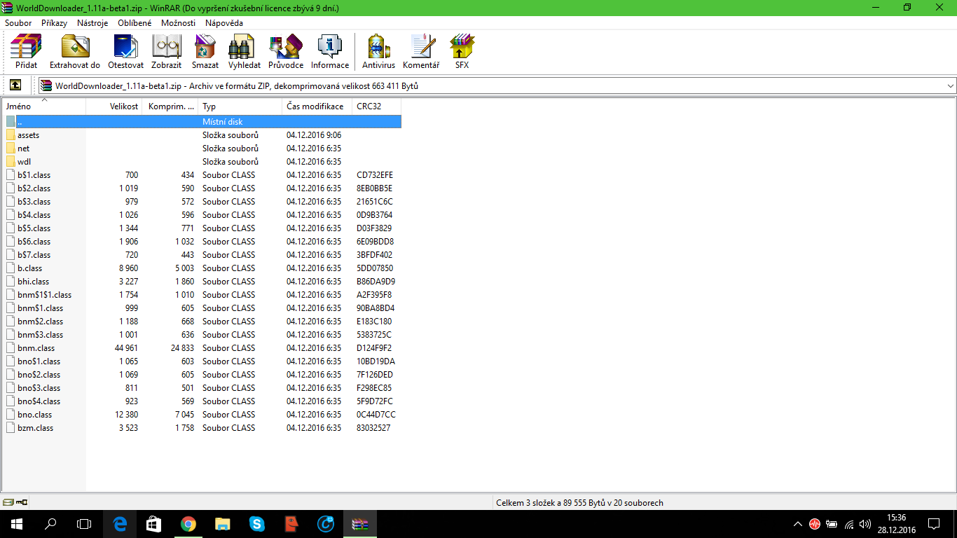Image resolution: width=957 pixels, height=538 pixels.
Task: Open Microsoft Edge from the taskbar
Action: point(120,523)
